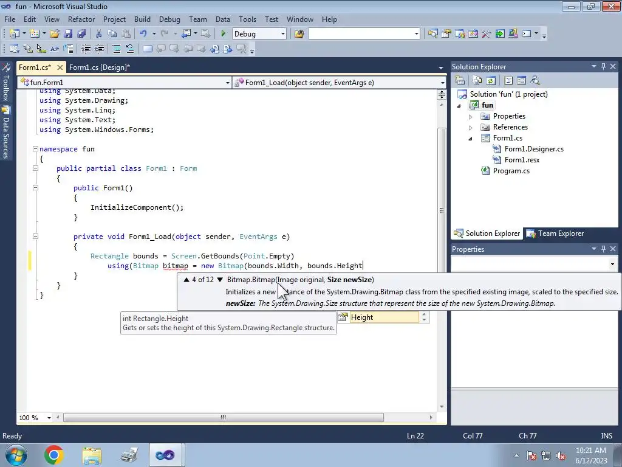Show previous Bitmap overload with up arrow
The image size is (622, 467).
point(186,280)
